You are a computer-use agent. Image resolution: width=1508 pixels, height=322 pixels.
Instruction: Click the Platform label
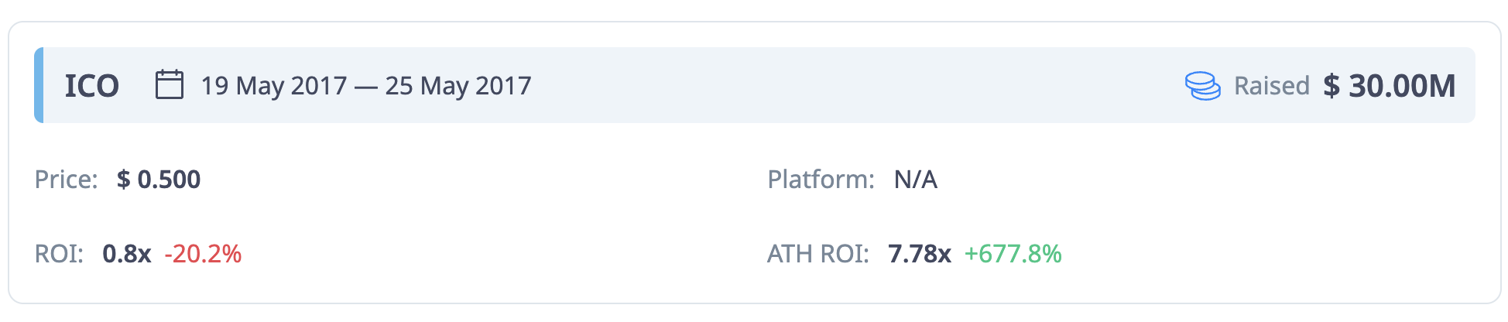(x=821, y=180)
